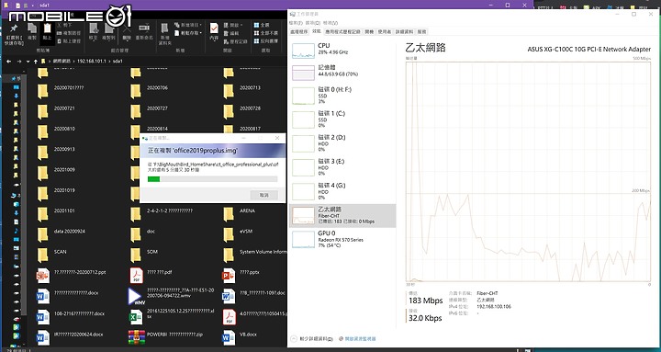The height and width of the screenshot is (352, 661).
Task: Collapse Task Manager via Fewer details (較少詳細資料)
Action: (x=312, y=338)
